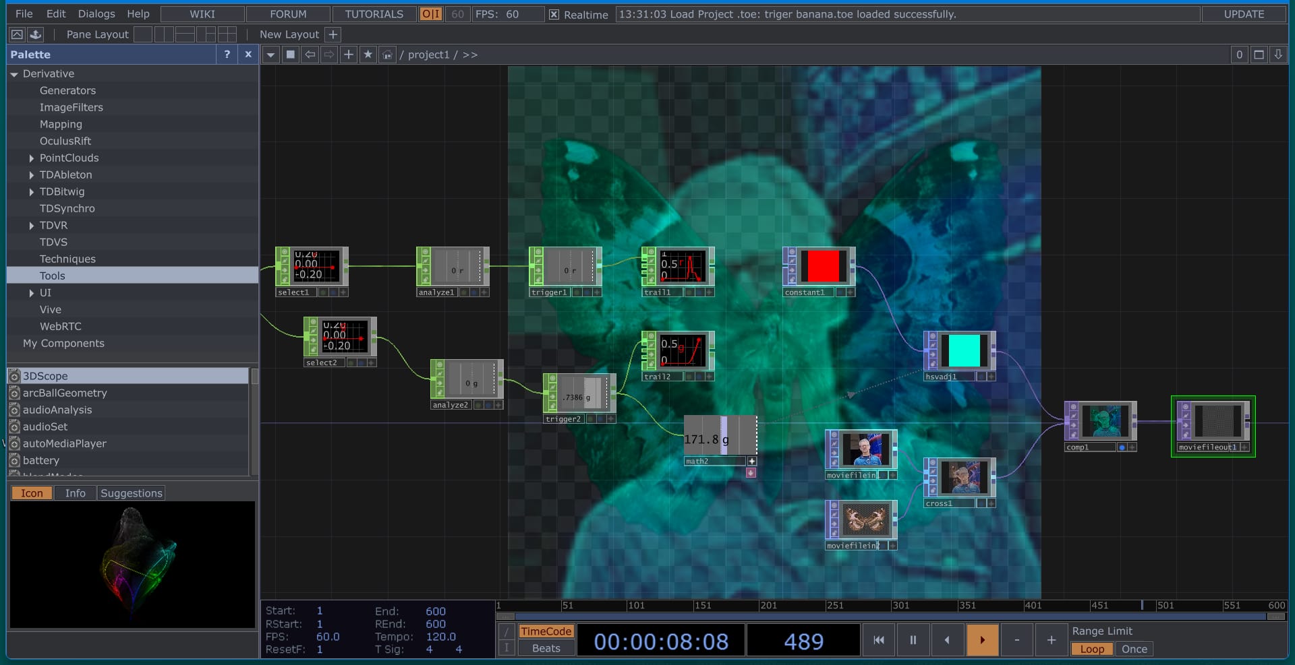
Task: Switch timeline display to Beats
Action: pyautogui.click(x=546, y=648)
